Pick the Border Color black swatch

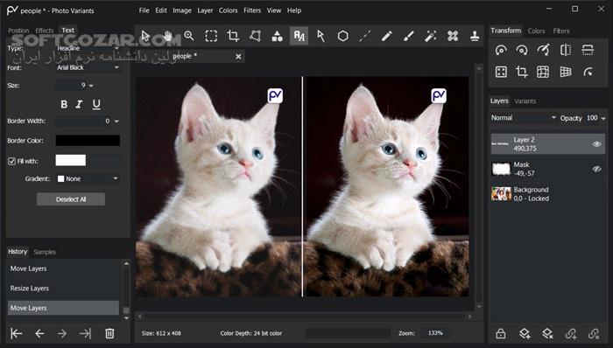click(88, 141)
